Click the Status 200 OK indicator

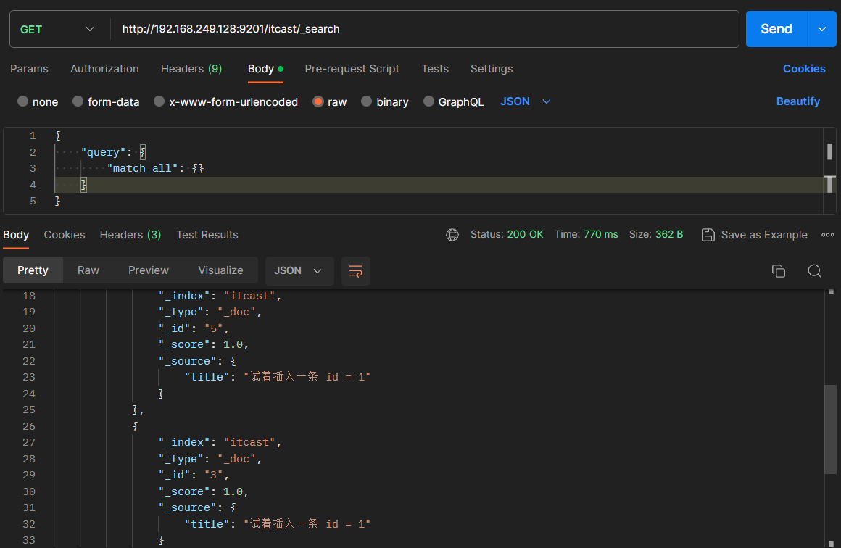[507, 234]
